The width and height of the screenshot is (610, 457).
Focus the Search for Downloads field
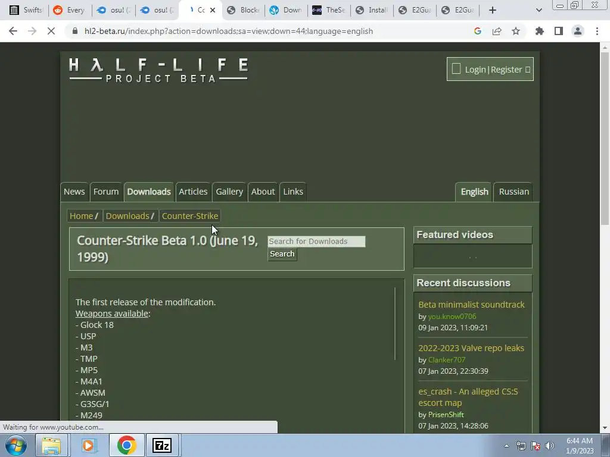(x=316, y=242)
